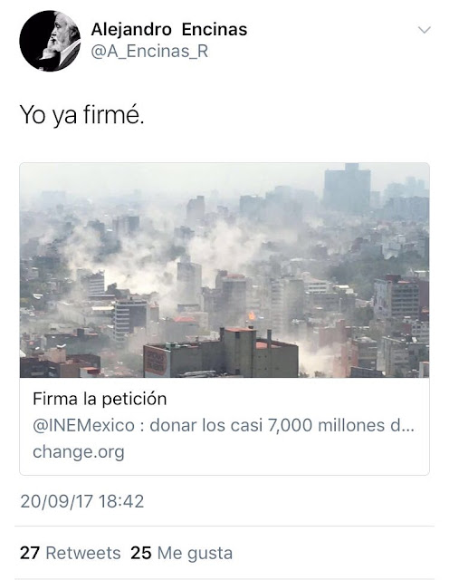Open Alejandro Encinas' profile picture
Viewport: 449px width, 580px height.
coord(50,41)
